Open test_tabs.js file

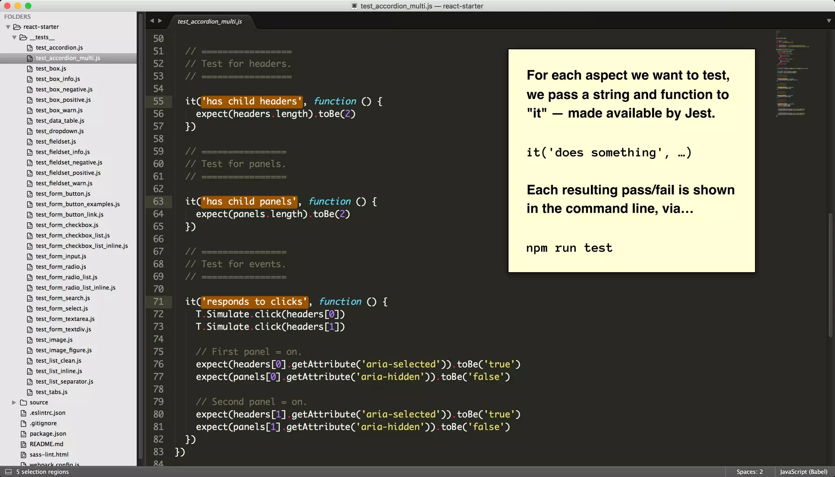coord(52,392)
